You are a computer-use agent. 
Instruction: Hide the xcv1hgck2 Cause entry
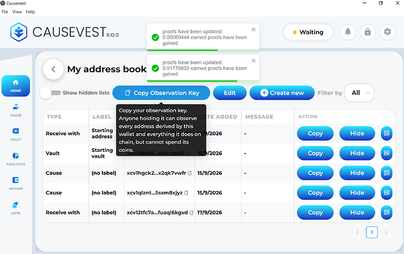357,173
